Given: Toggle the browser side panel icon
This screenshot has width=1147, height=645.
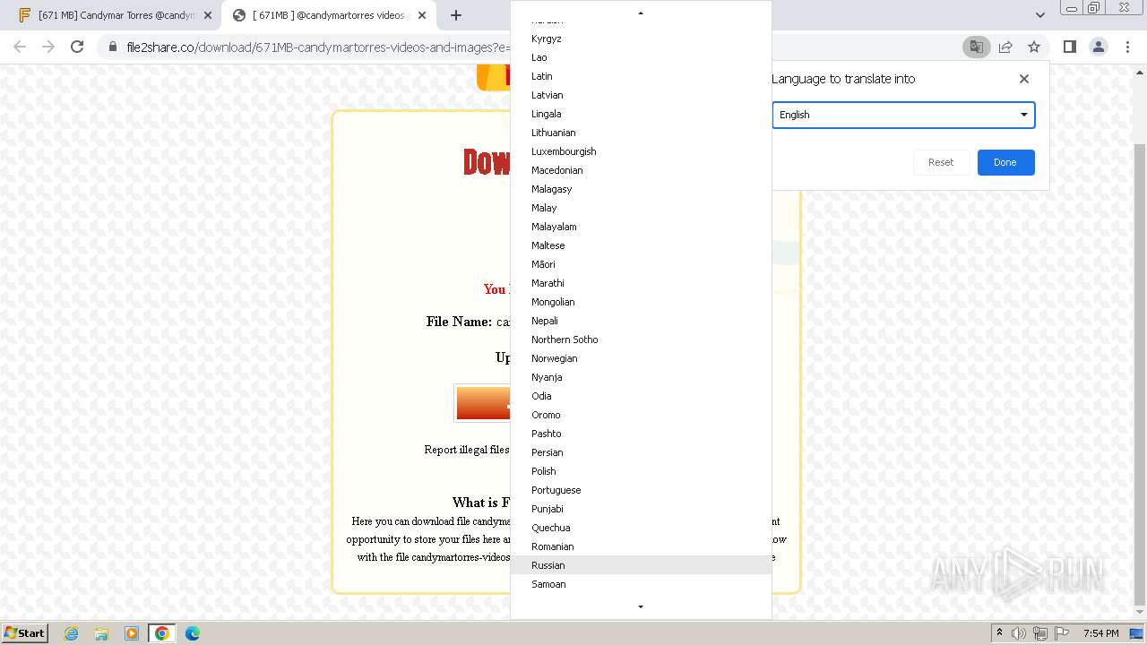Looking at the screenshot, I should 1069,47.
